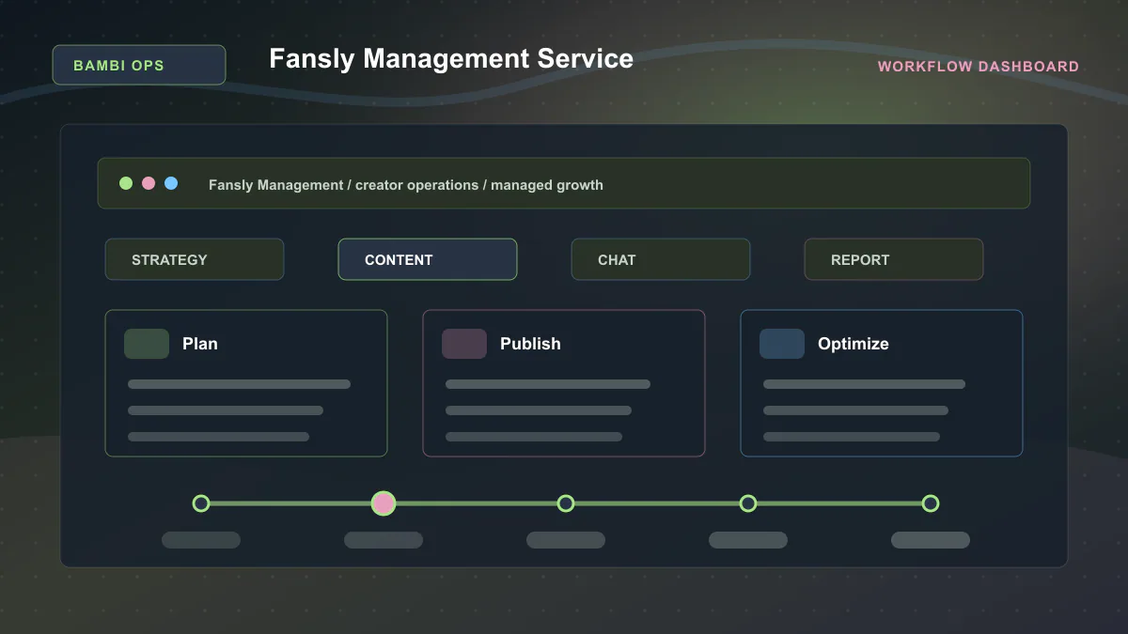Switch to the CHAT tab

pos(661,259)
